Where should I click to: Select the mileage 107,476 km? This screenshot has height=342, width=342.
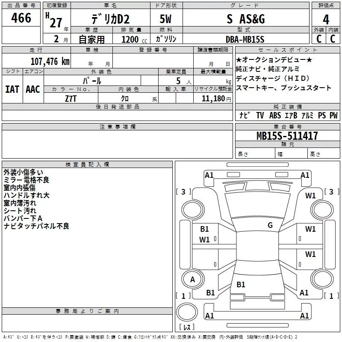[50, 62]
